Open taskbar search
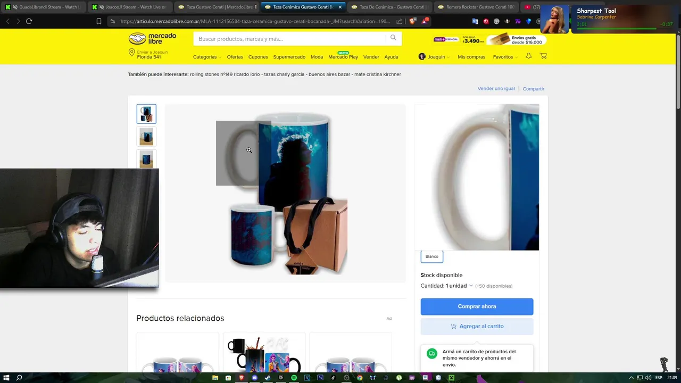This screenshot has width=681, height=383. (19, 378)
